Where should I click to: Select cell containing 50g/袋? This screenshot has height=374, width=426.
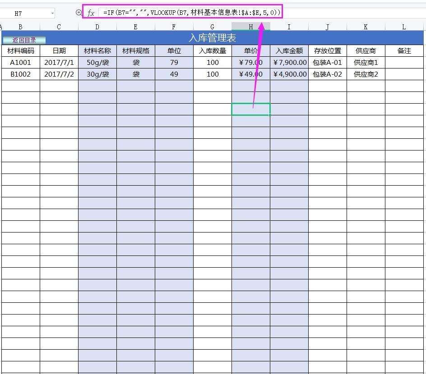[x=97, y=62]
